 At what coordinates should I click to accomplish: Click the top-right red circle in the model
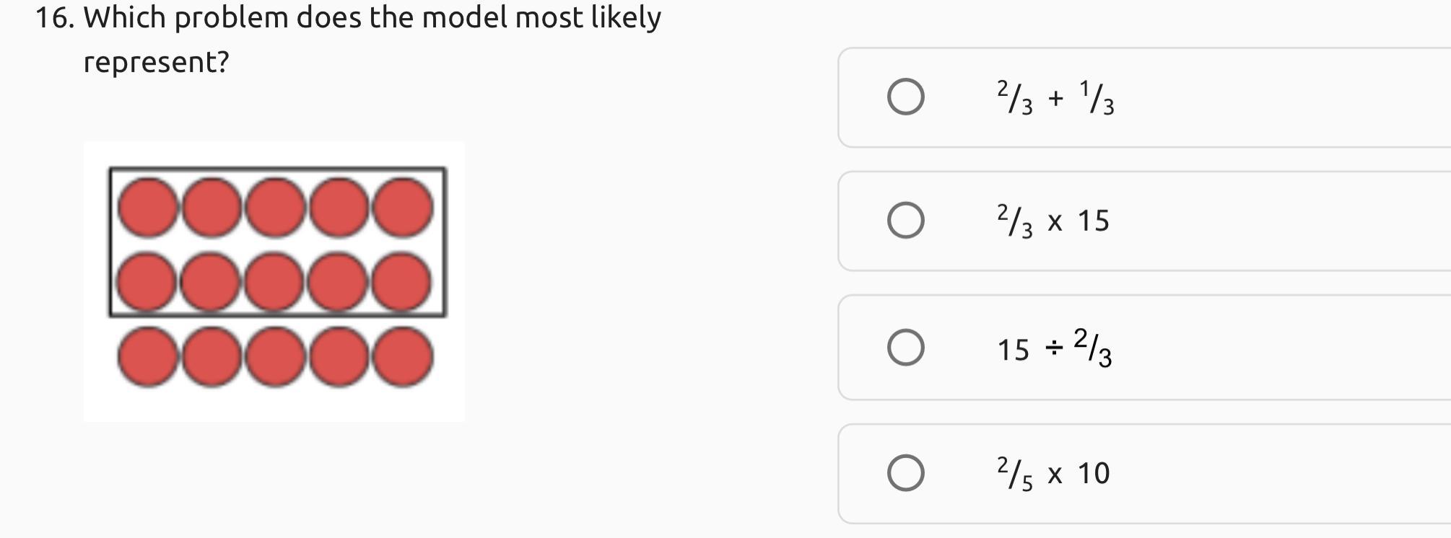click(x=403, y=207)
